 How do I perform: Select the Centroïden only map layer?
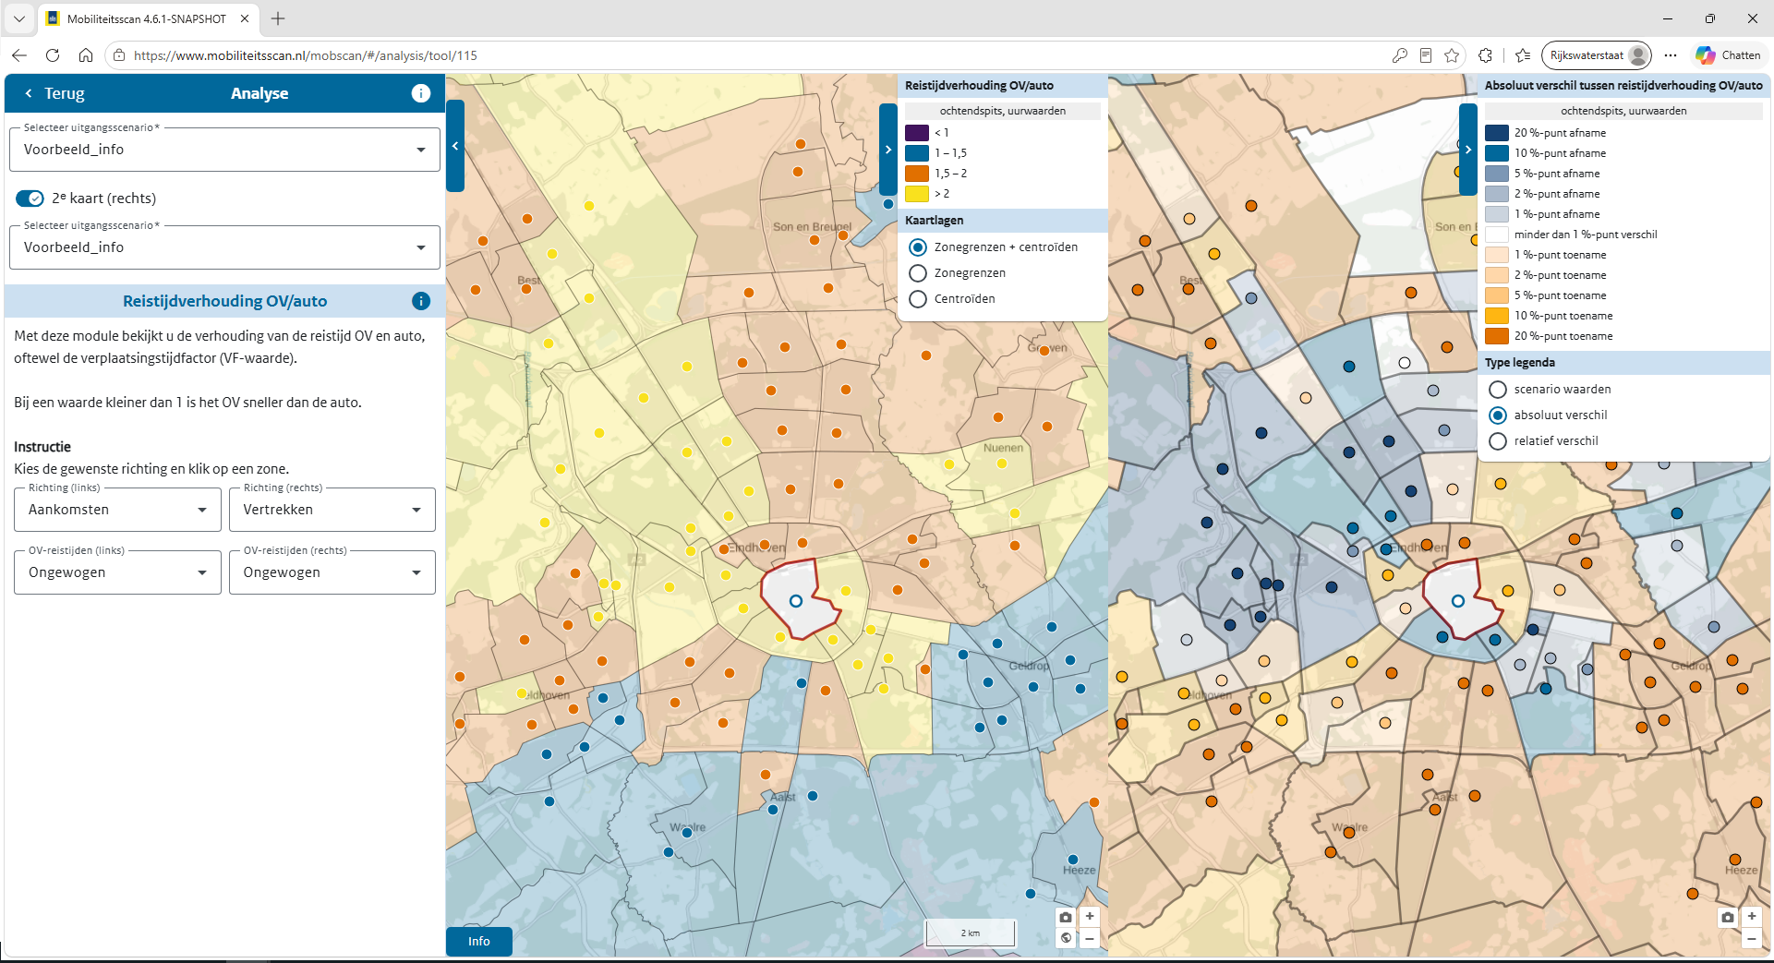pyautogui.click(x=918, y=299)
